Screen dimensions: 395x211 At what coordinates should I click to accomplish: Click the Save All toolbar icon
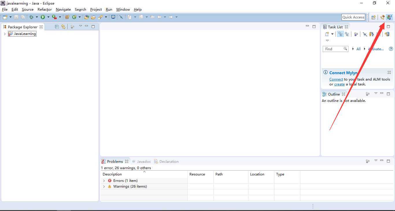(23, 17)
